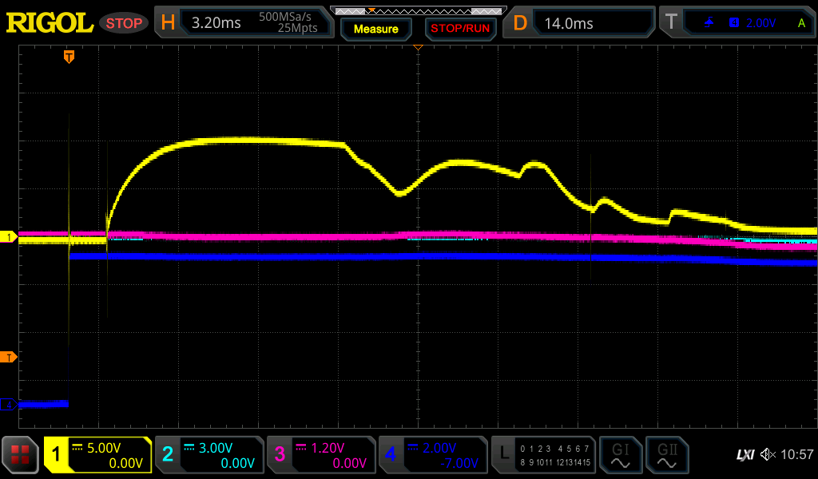
Task: Toggle channel 2 with 3.00V scale
Action: [x=208, y=455]
